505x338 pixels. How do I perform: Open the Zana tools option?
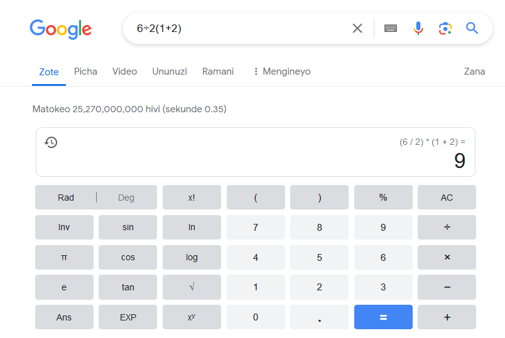coord(474,71)
